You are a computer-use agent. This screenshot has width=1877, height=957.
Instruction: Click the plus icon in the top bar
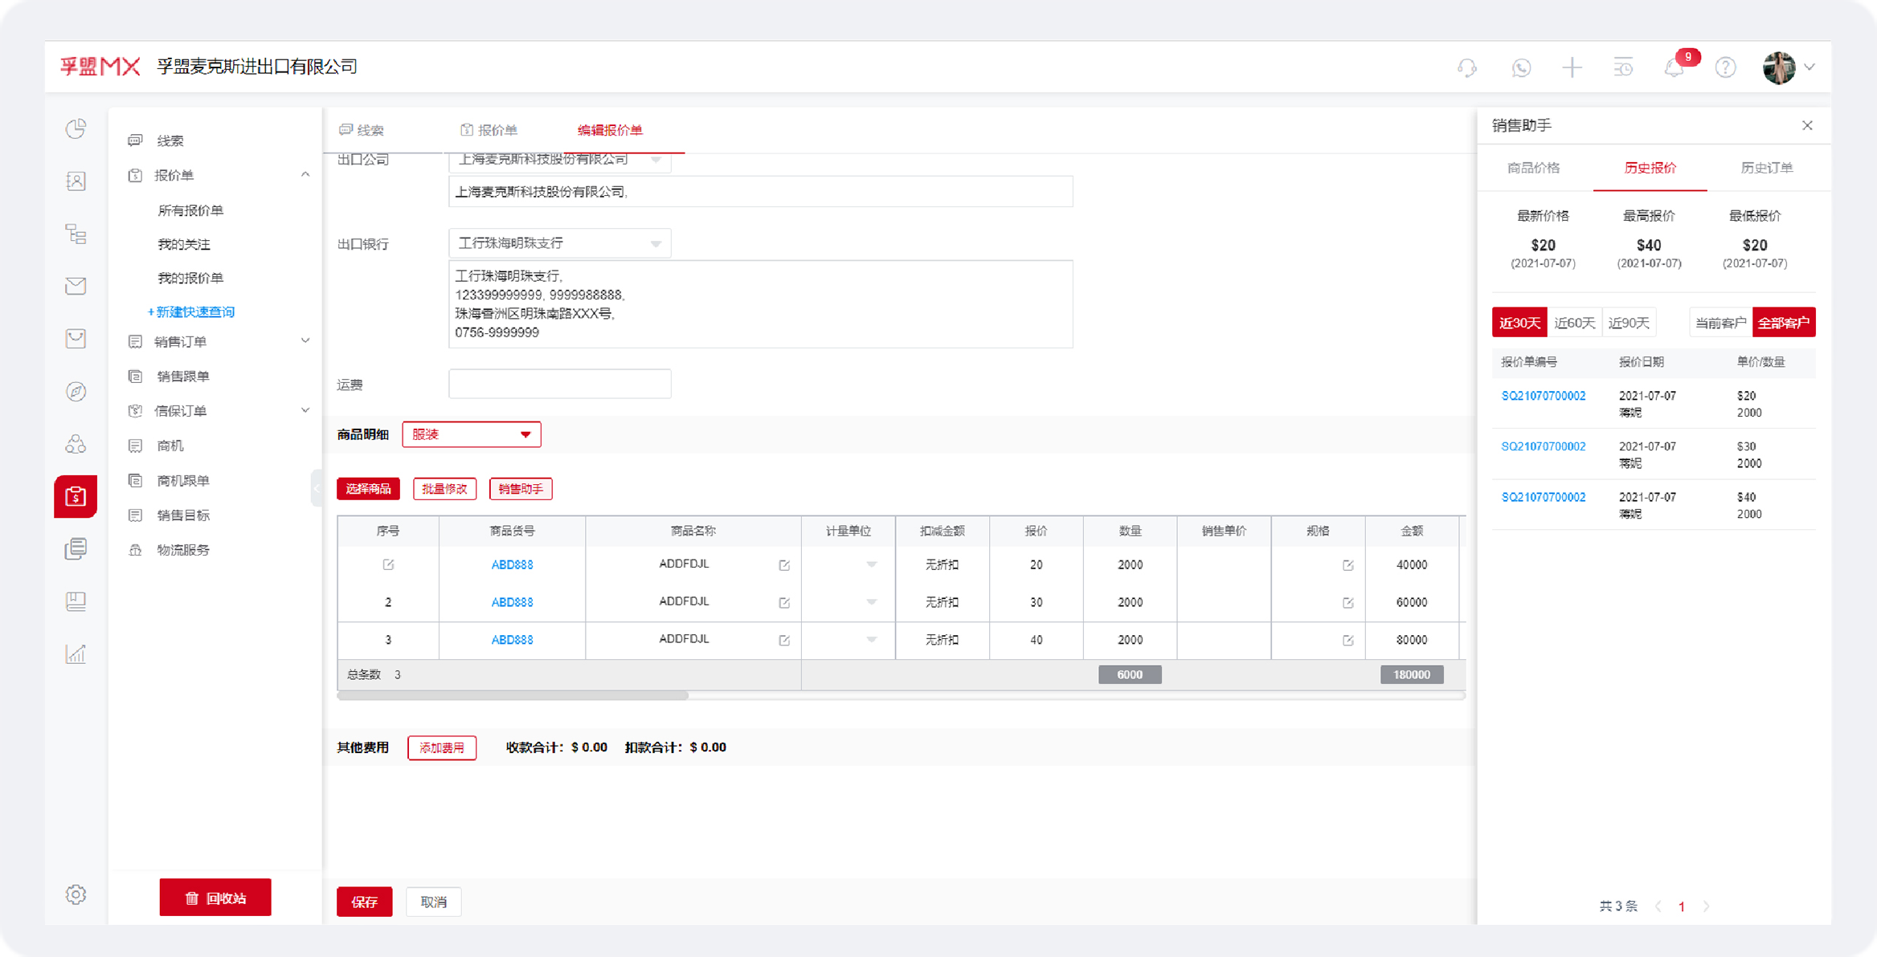[x=1572, y=67]
